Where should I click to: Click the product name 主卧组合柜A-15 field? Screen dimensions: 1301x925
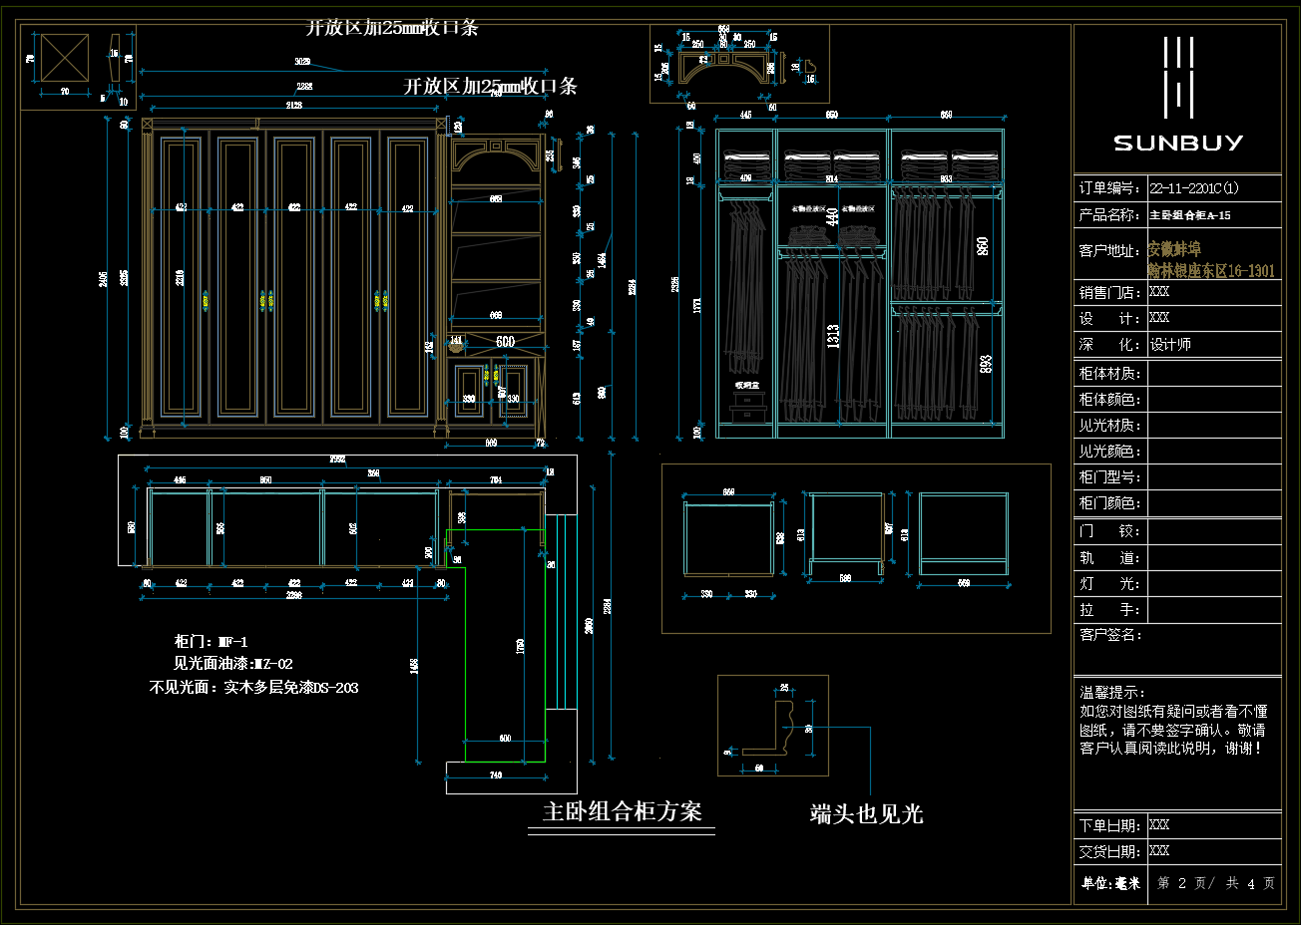click(x=1189, y=215)
